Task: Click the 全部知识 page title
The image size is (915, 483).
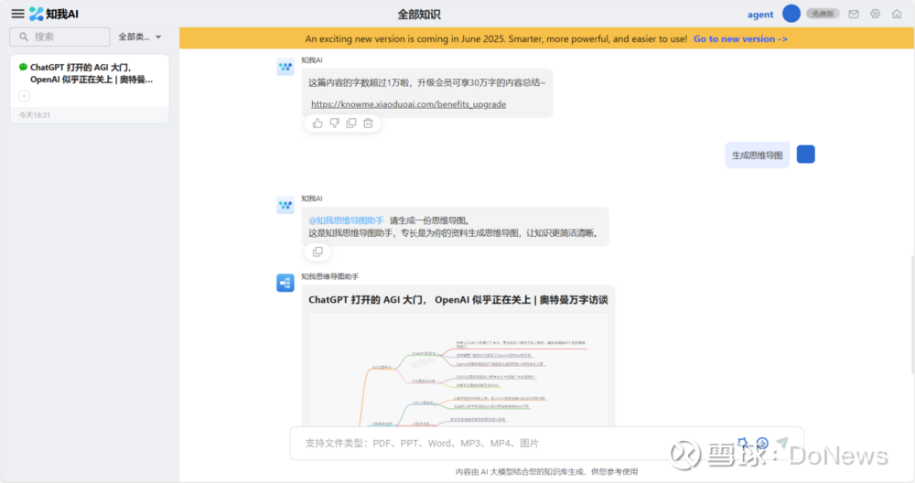Action: point(419,15)
